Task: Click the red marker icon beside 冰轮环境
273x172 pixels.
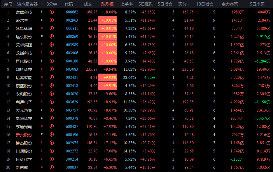Action: tap(42, 28)
